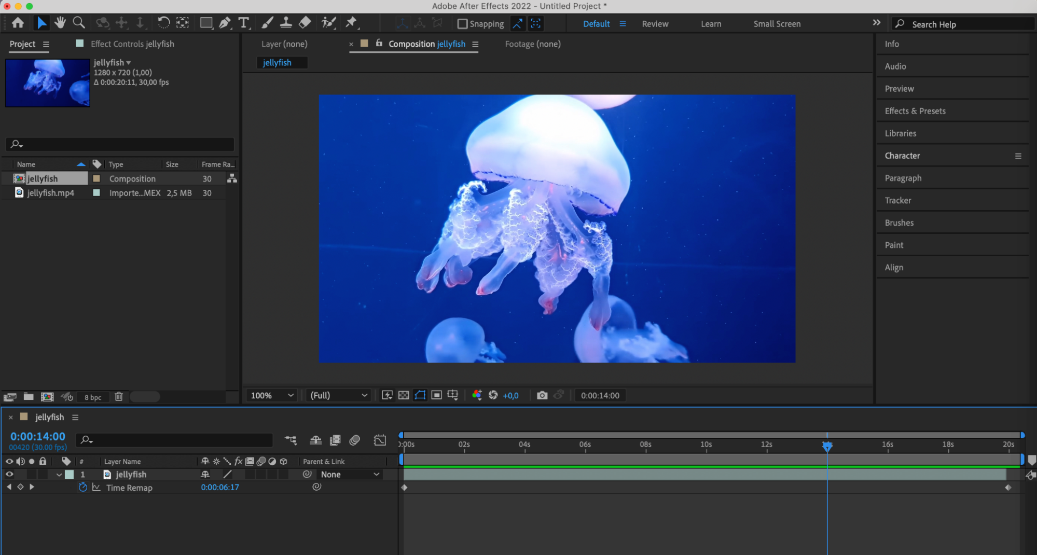This screenshot has width=1037, height=555.
Task: Open the Effects & Presets panel
Action: pyautogui.click(x=915, y=111)
